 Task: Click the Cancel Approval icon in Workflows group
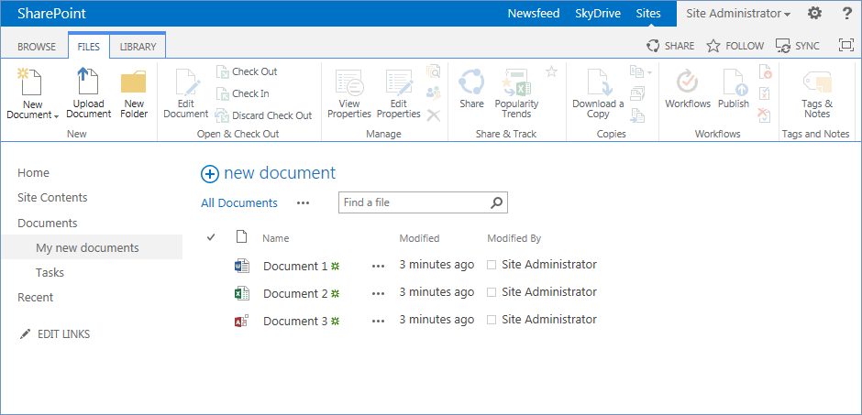point(765,115)
